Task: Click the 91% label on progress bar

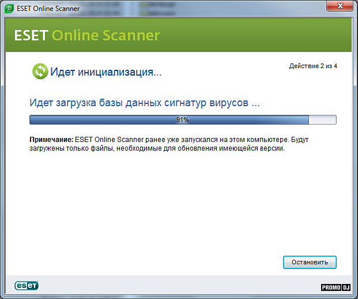Action: 182,119
